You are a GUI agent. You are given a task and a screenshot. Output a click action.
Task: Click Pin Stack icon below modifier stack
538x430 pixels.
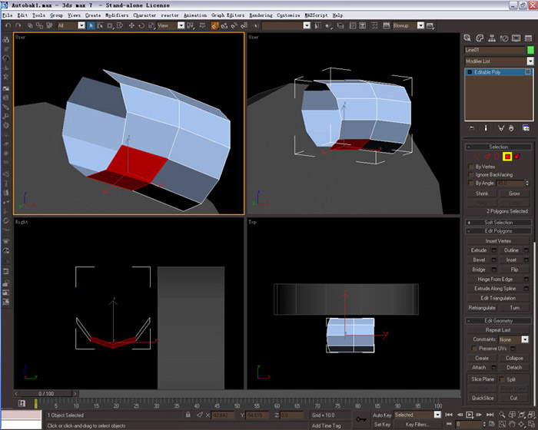click(x=472, y=128)
